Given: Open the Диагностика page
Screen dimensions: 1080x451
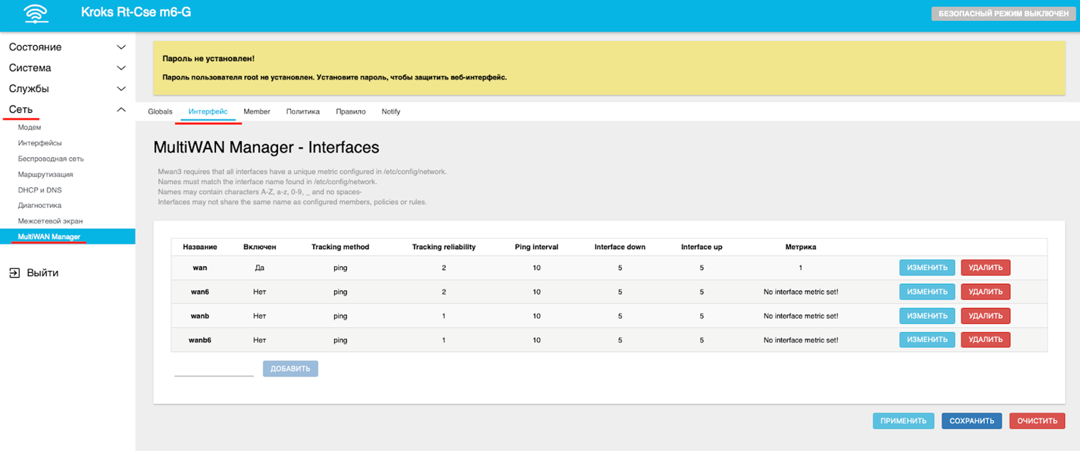Looking at the screenshot, I should (x=39, y=205).
